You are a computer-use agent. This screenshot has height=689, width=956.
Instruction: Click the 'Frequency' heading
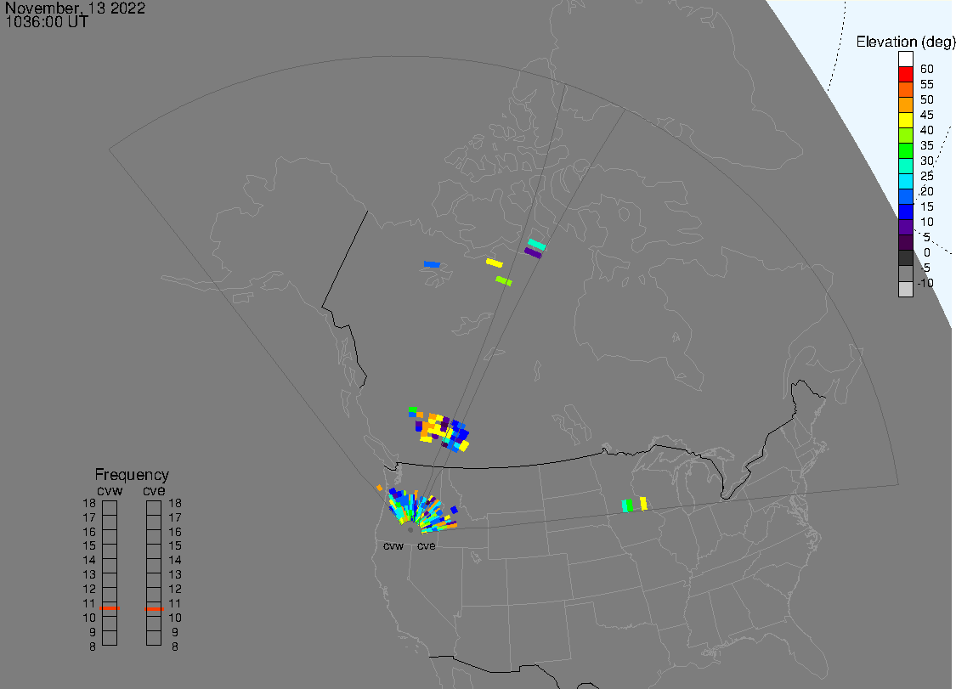click(132, 474)
